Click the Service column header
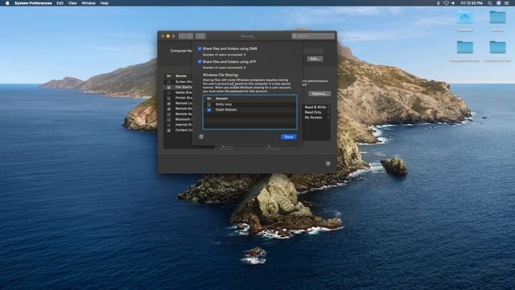This screenshot has height=290, width=515. pos(180,76)
